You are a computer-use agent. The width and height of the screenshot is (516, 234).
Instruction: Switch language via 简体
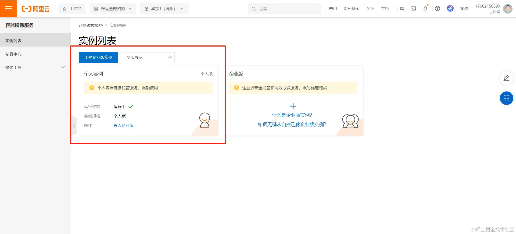[464, 9]
